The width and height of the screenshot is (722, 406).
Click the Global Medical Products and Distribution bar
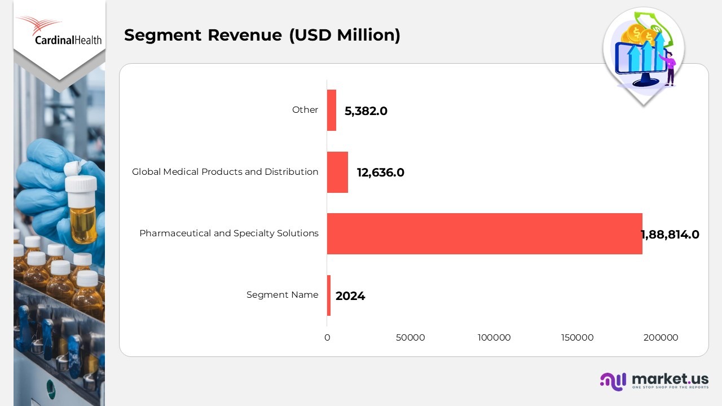(x=337, y=172)
